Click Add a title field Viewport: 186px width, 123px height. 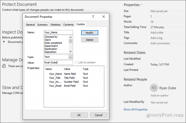pos(157,32)
